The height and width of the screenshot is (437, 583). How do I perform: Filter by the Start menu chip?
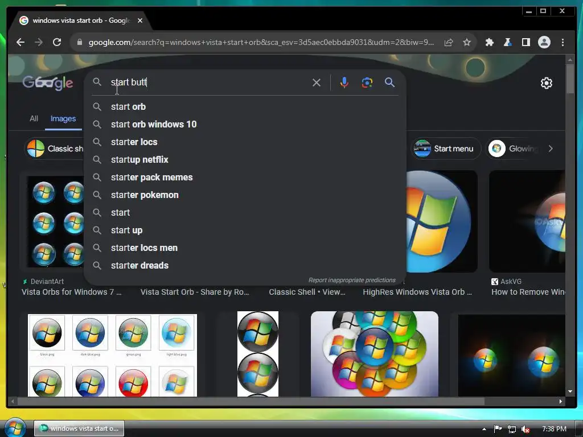click(446, 149)
